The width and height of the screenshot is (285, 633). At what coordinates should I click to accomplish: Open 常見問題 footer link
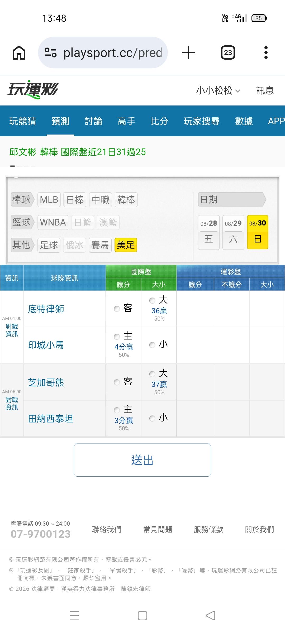coord(158,529)
